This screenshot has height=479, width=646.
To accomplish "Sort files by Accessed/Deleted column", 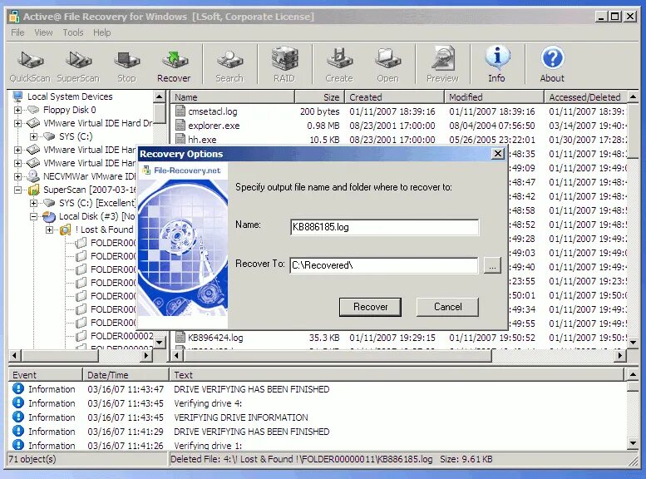I will point(585,97).
